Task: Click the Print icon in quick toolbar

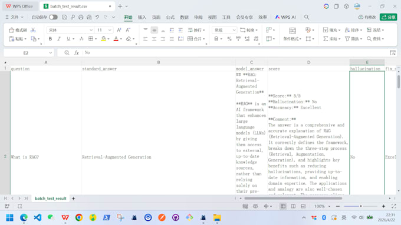Action: (x=81, y=17)
